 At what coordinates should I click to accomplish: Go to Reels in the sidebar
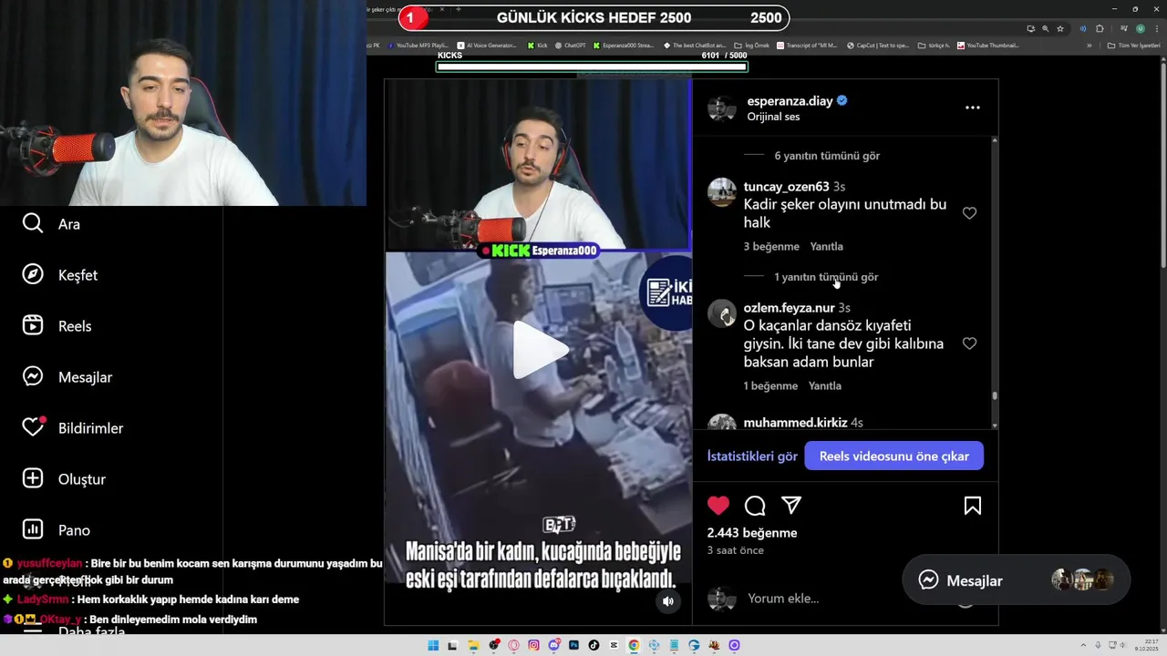pos(57,326)
